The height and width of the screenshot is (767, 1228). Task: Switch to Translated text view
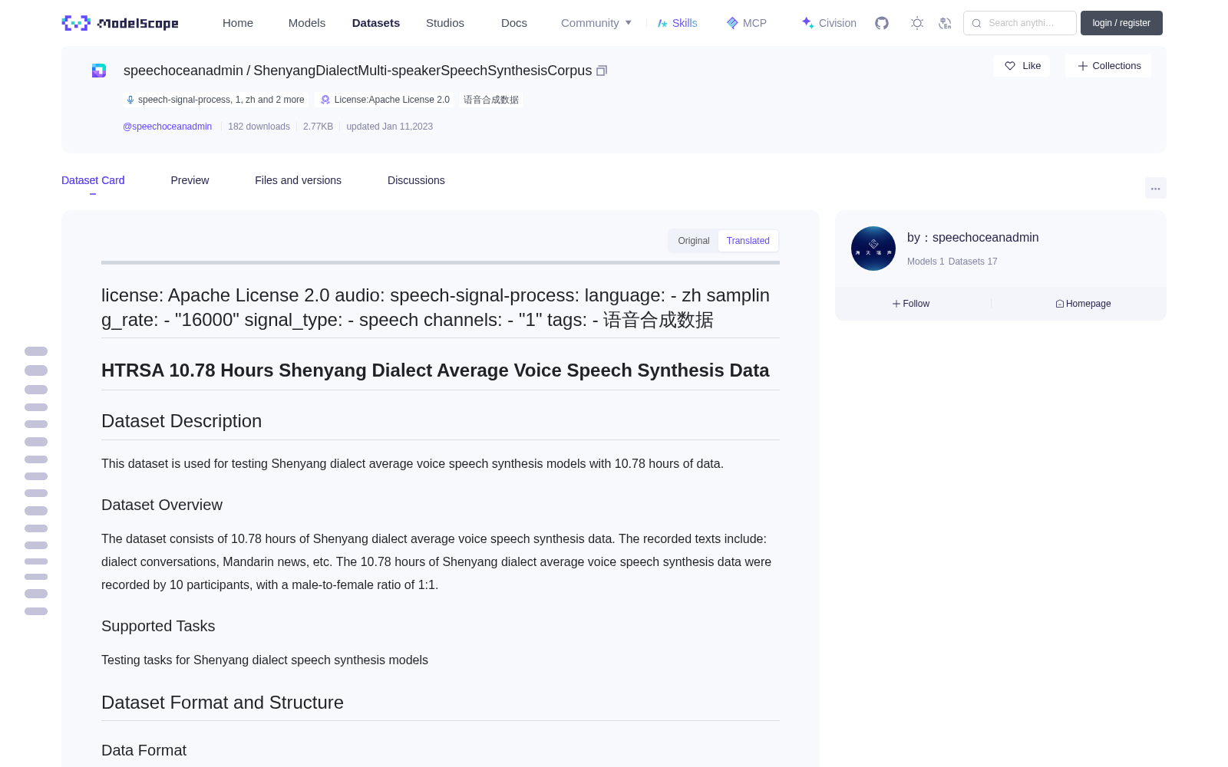pyautogui.click(x=748, y=241)
